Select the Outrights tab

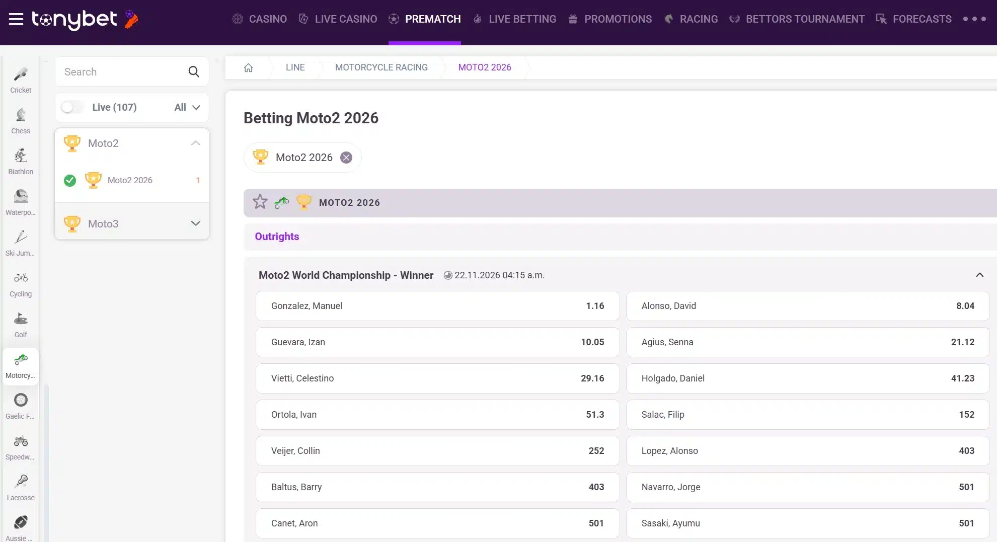(x=277, y=237)
